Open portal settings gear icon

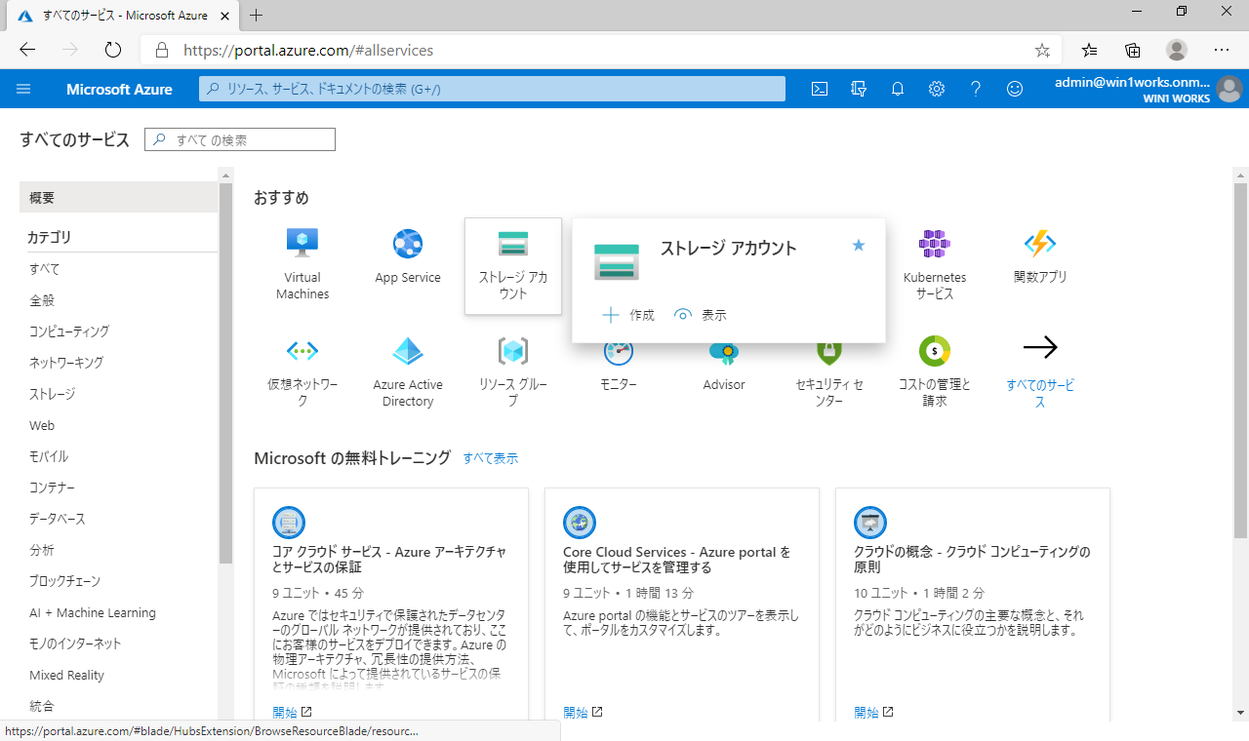tap(937, 89)
